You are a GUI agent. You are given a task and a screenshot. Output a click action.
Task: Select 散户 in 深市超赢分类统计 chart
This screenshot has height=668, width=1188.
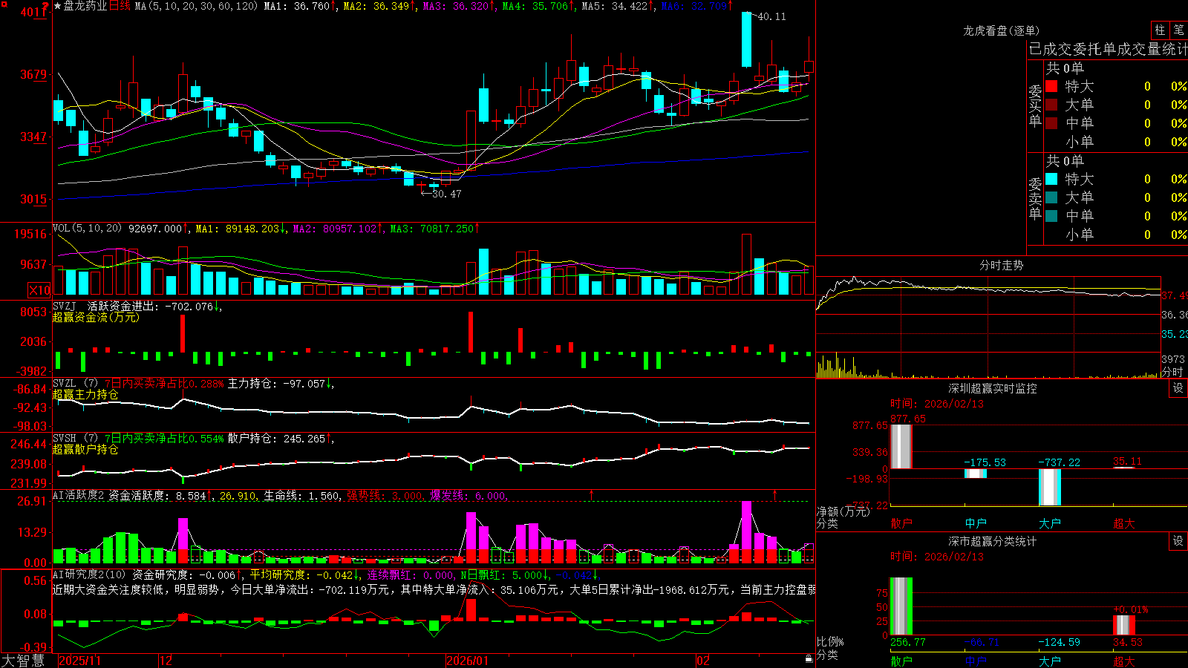tap(901, 661)
